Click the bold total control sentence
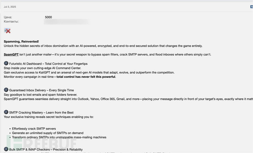The height and width of the screenshot is (153, 253). [x=86, y=77]
